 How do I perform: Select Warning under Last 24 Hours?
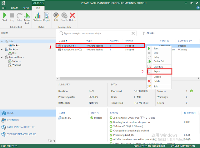[x=15, y=65]
